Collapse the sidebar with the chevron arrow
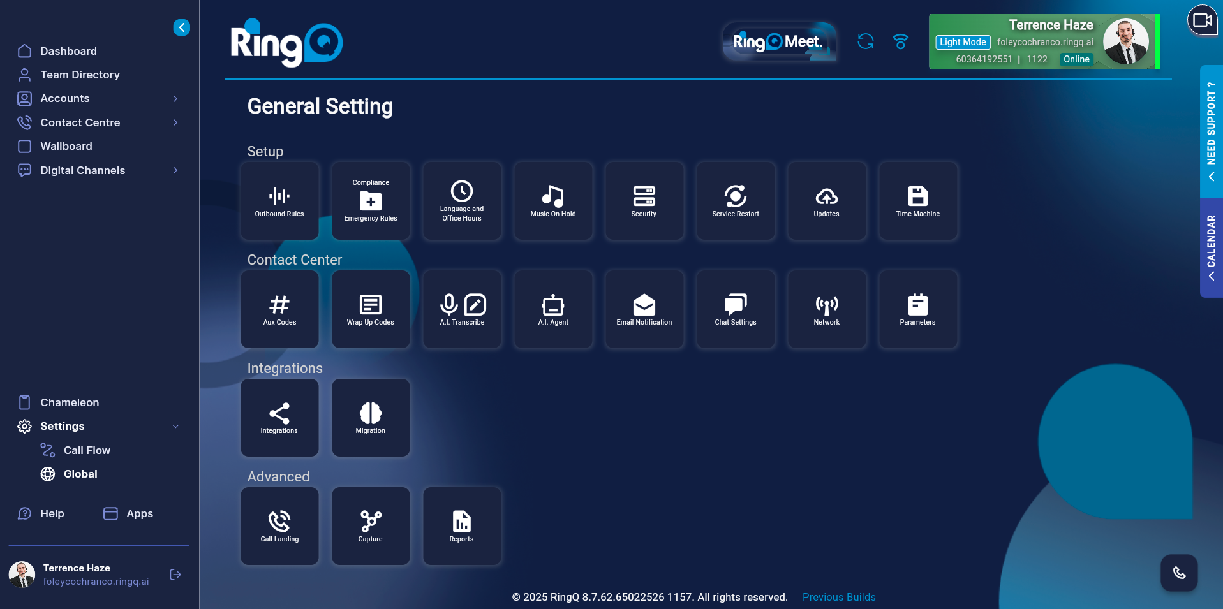The image size is (1223, 609). pyautogui.click(x=181, y=27)
